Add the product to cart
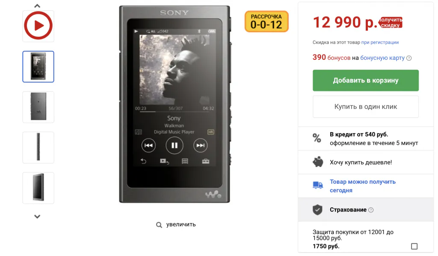 365,80
